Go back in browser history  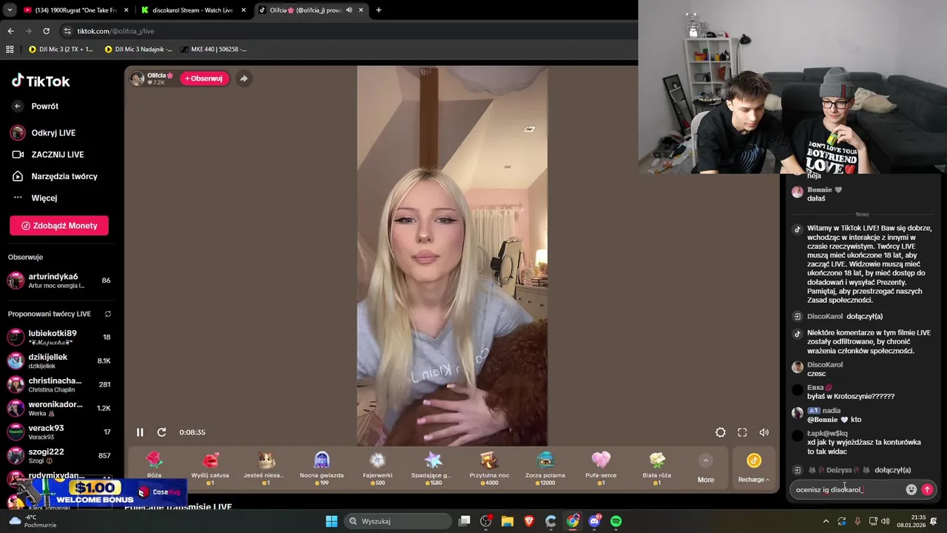(x=10, y=31)
